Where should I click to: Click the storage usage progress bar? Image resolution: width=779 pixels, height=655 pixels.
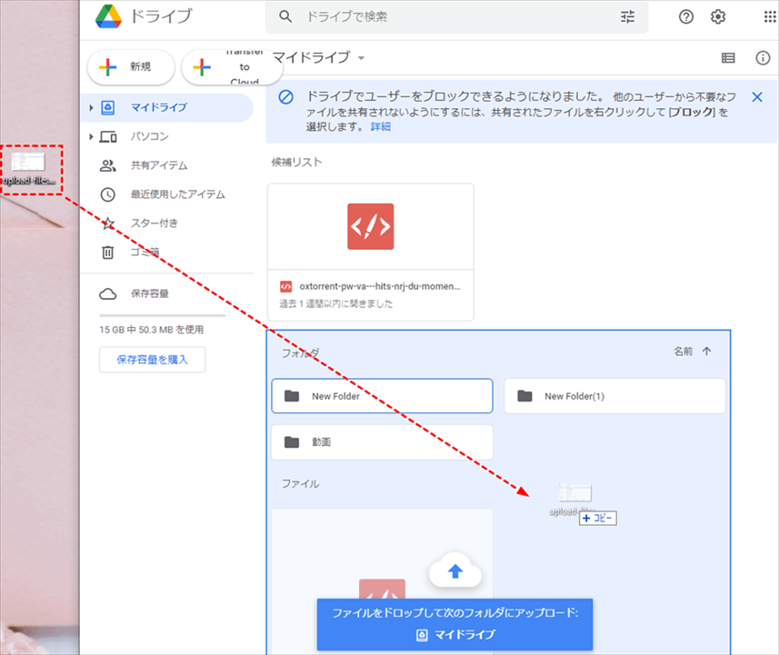pyautogui.click(x=163, y=315)
